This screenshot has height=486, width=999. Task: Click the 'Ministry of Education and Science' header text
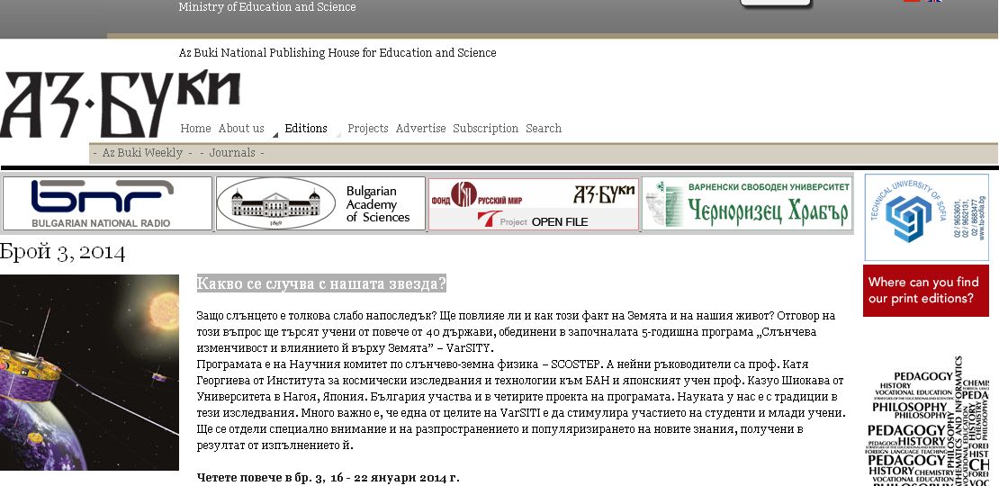pyautogui.click(x=267, y=7)
